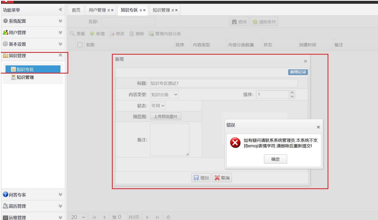Close the 用户管理 tab
The height and width of the screenshot is (220, 378).
pos(112,10)
